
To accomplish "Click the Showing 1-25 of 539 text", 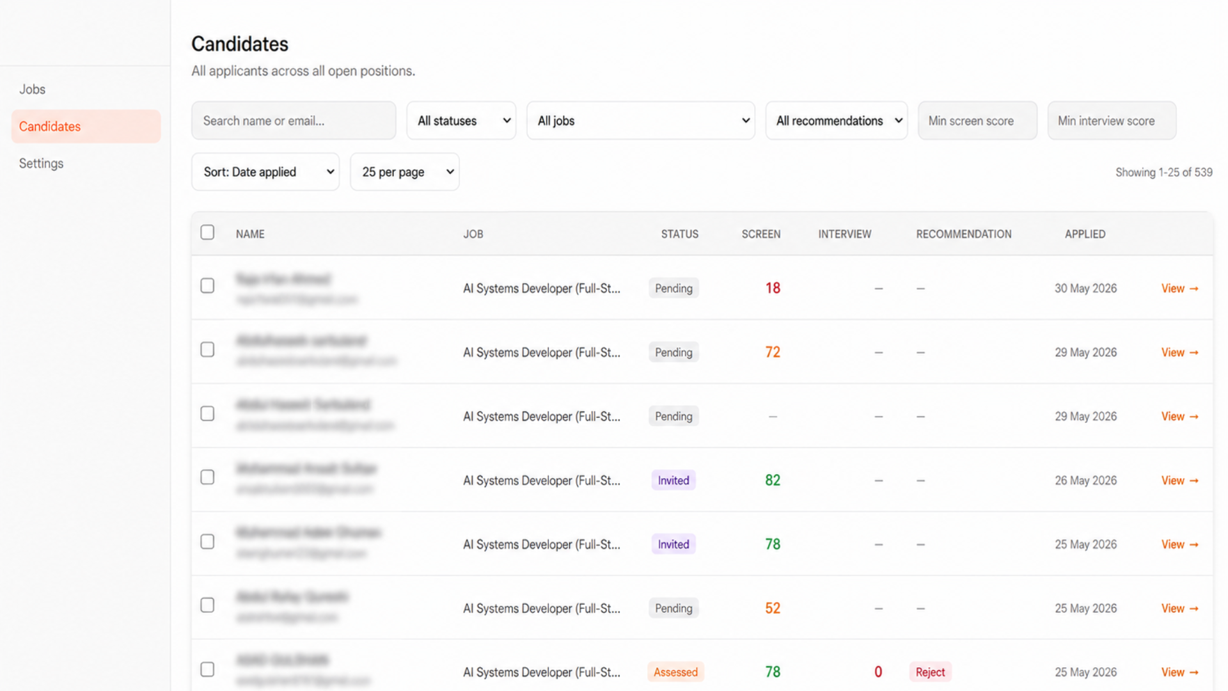I will click(x=1164, y=173).
